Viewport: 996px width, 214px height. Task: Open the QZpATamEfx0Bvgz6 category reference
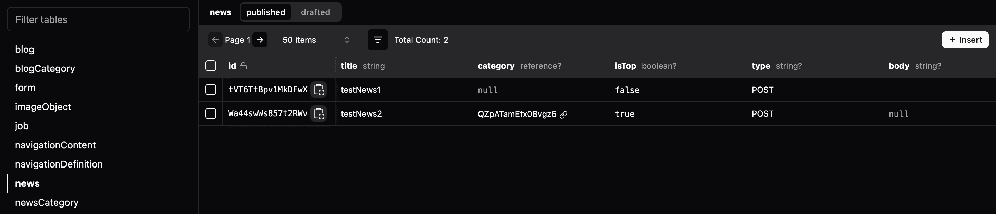coord(517,114)
